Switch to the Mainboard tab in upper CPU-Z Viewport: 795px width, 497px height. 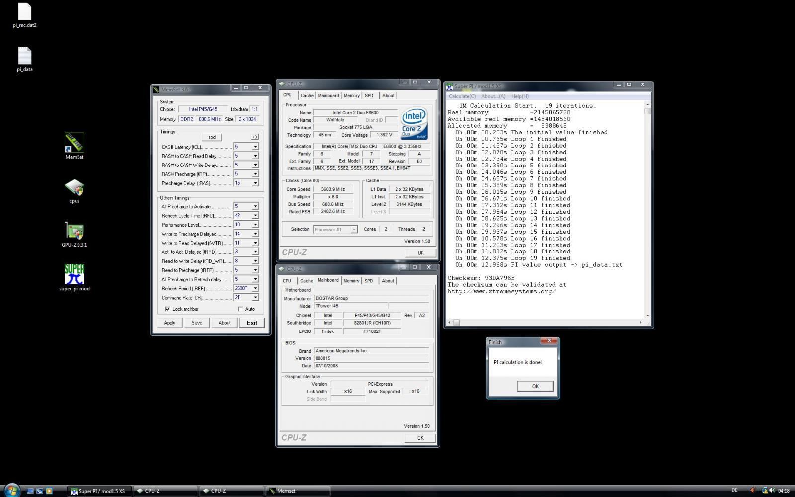pos(328,96)
